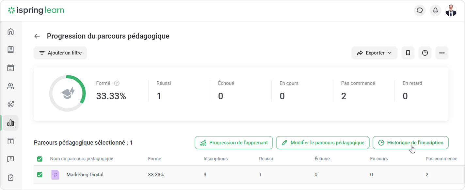Click the clock schedule icon in toolbar
Image resolution: width=465 pixels, height=190 pixels.
(x=425, y=53)
